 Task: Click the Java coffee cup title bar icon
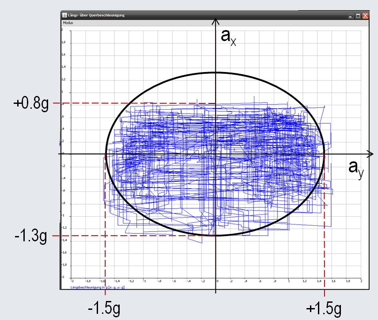tap(64, 15)
